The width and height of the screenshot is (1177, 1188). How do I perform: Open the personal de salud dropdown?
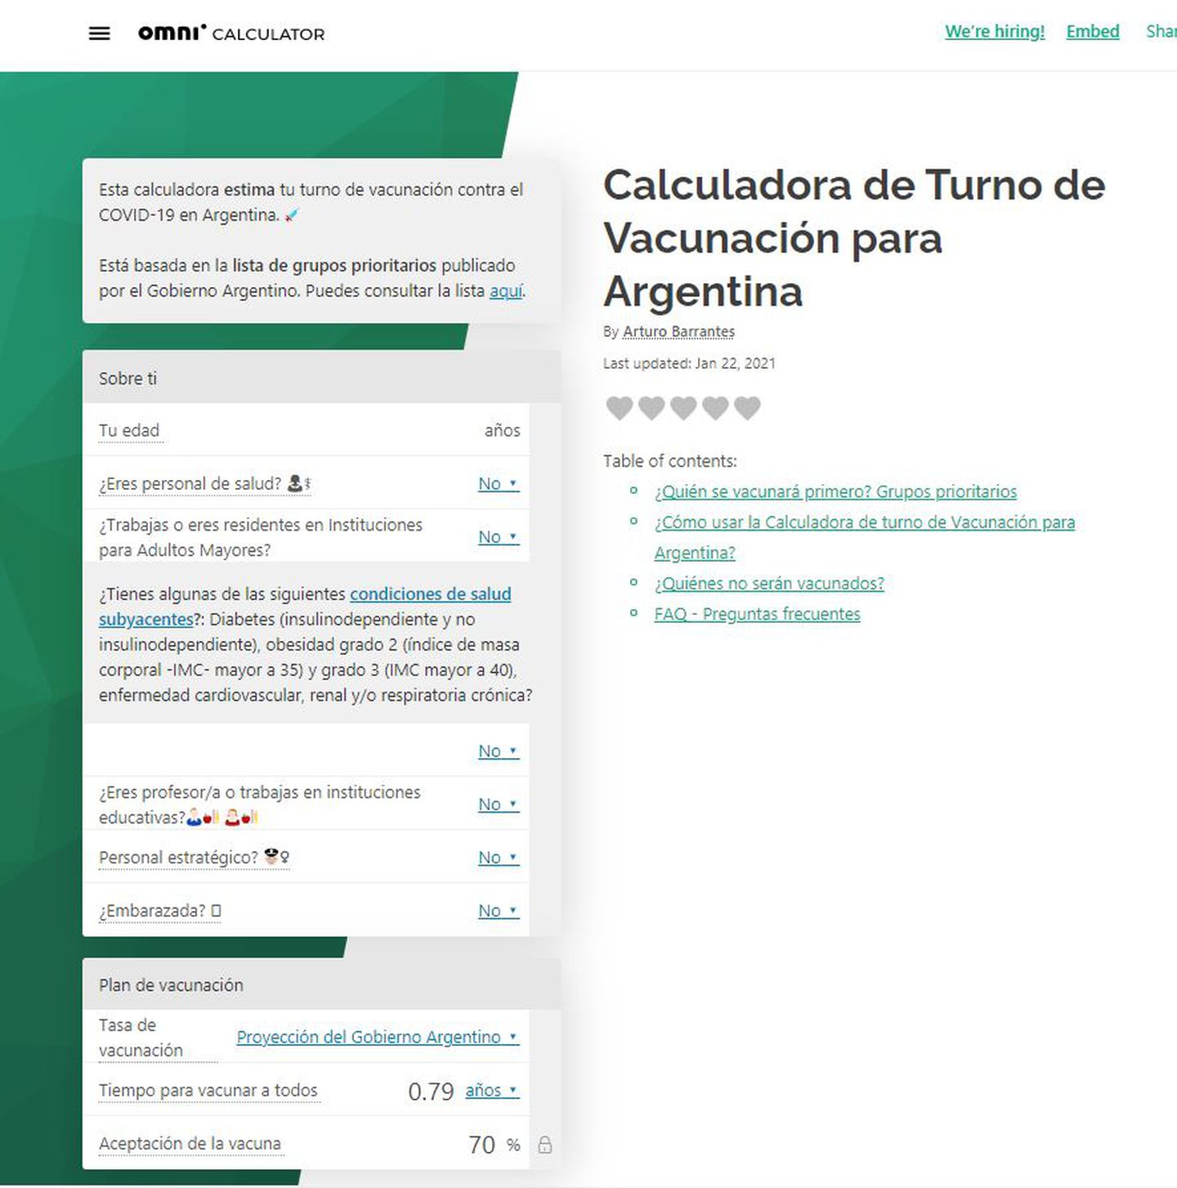[x=498, y=483]
